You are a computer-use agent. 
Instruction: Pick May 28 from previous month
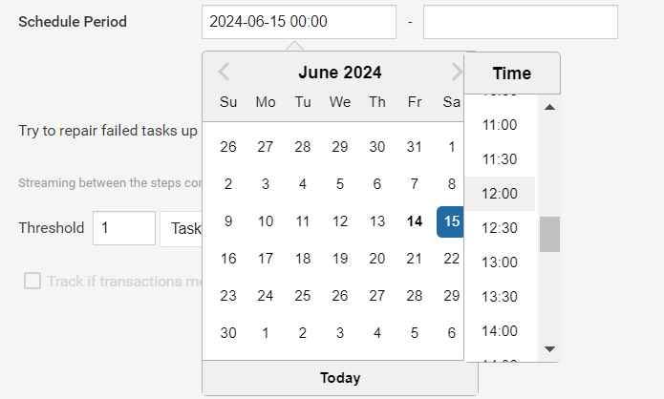(x=303, y=147)
